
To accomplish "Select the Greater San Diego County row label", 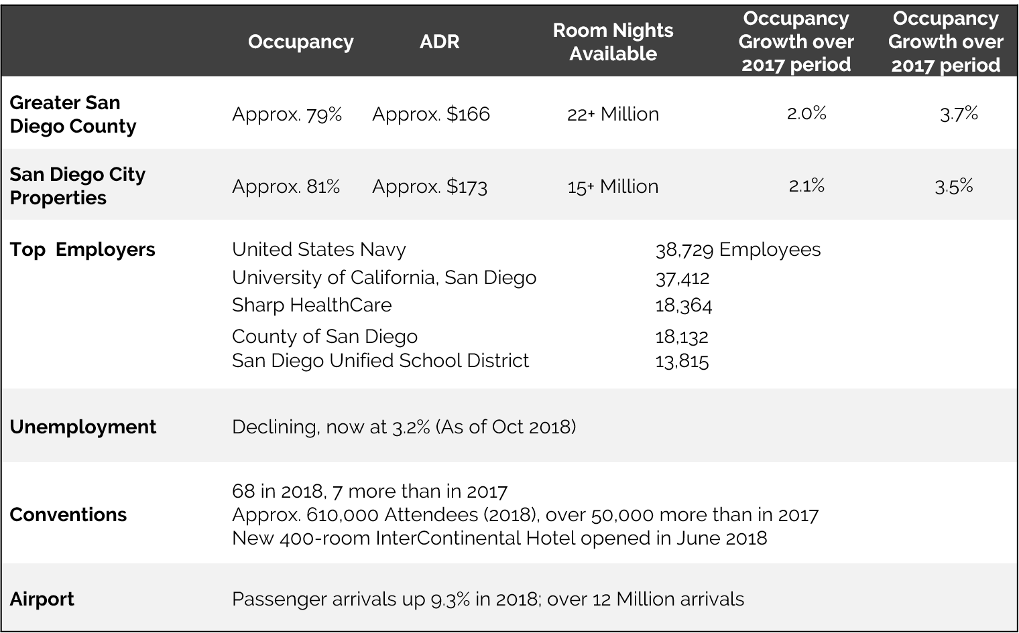I will pos(73,115).
